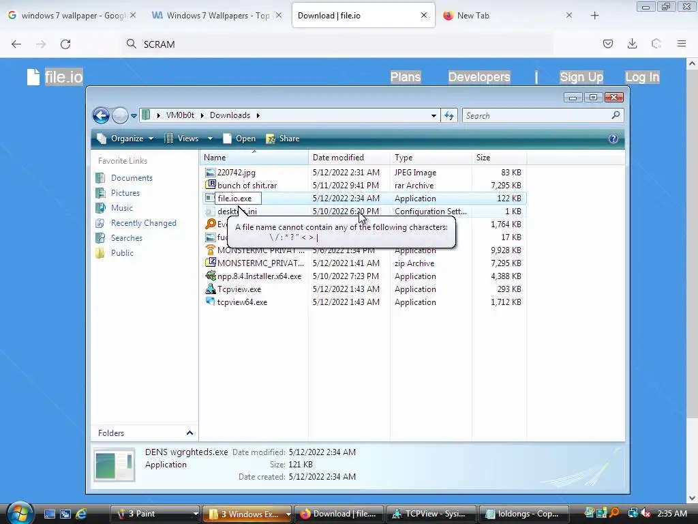Click the Views button
This screenshot has width=698, height=524.
click(x=182, y=139)
